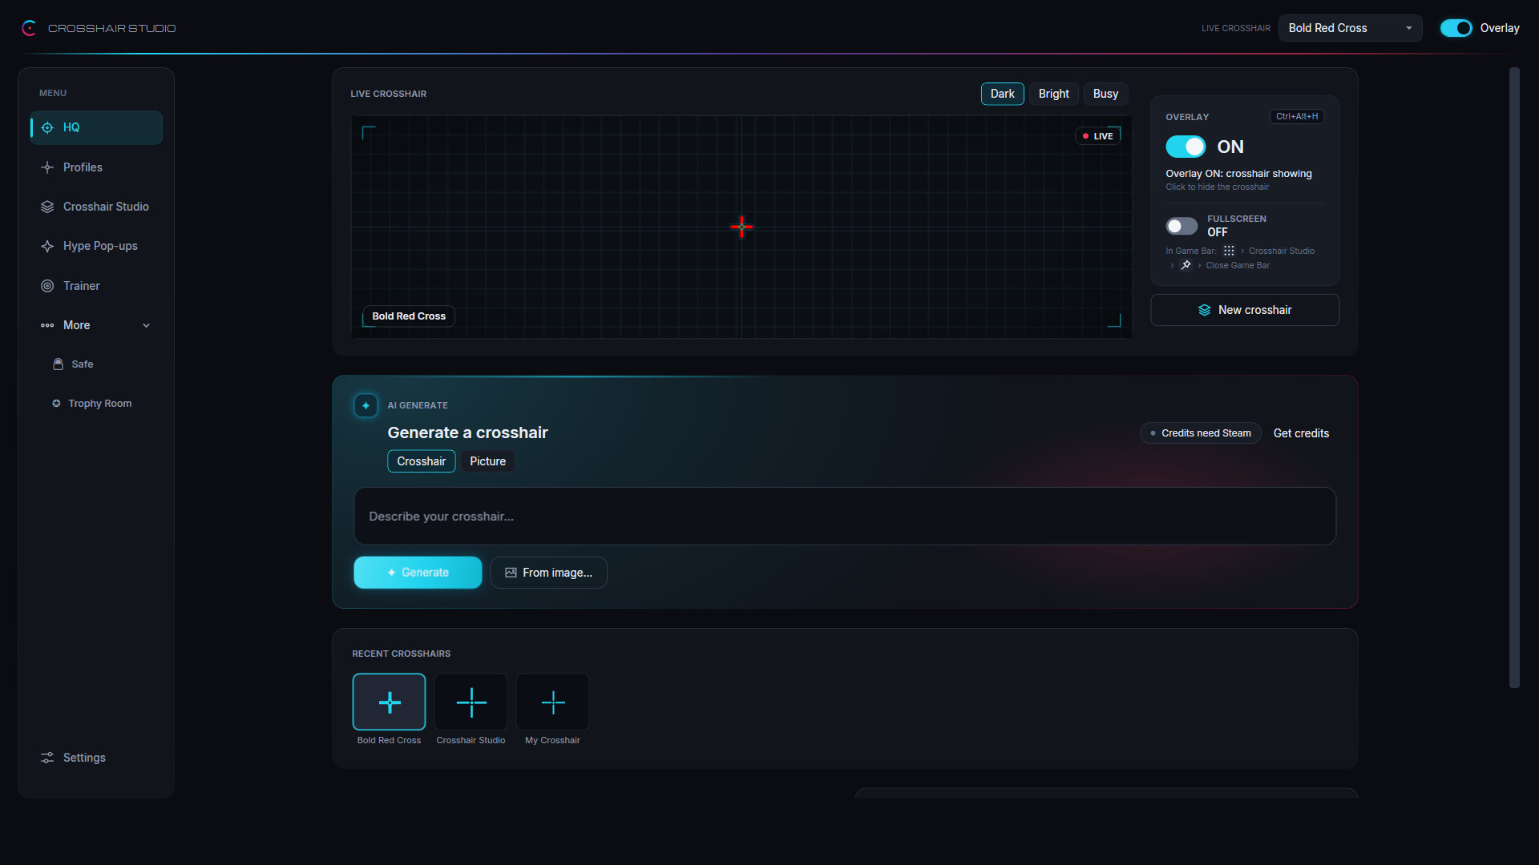Click the From image... button
The width and height of the screenshot is (1539, 865).
pos(548,573)
